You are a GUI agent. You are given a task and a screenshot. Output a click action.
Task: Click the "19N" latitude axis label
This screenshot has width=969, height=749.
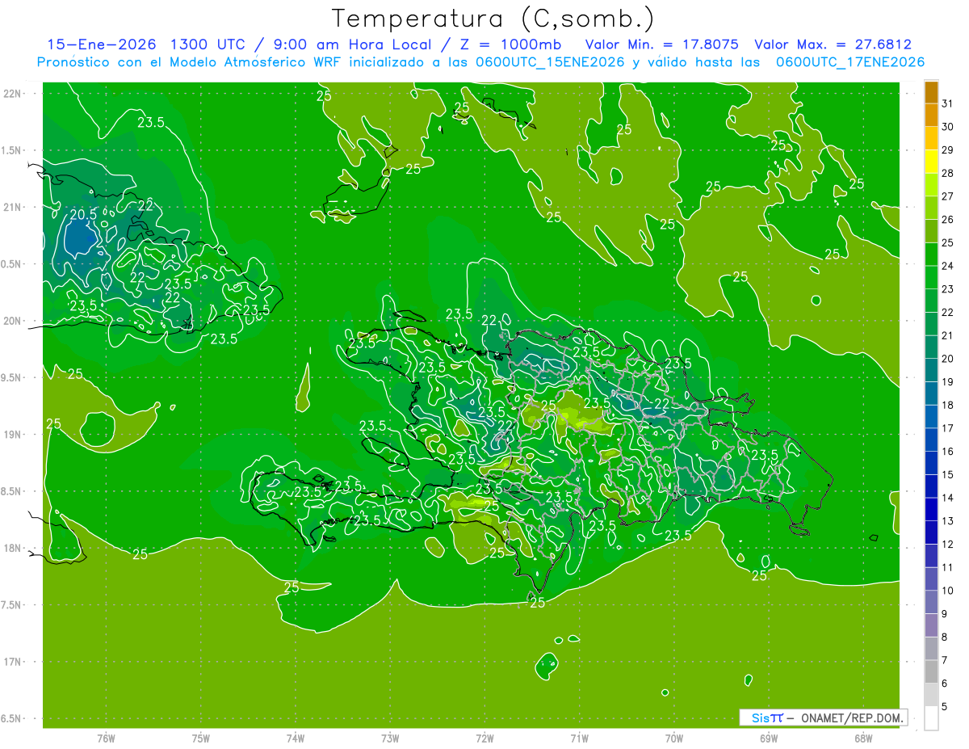[x=11, y=434]
